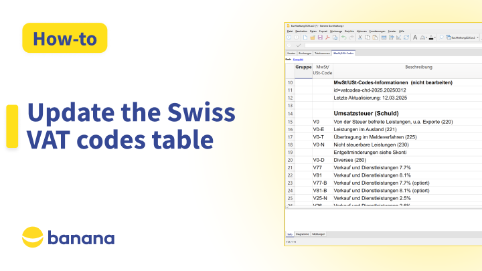Image resolution: width=482 pixels, height=271 pixels.
Task: Select the V25-N code cell
Action: tap(323, 198)
